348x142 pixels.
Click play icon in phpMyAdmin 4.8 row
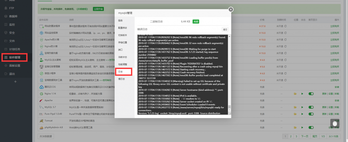302,127
